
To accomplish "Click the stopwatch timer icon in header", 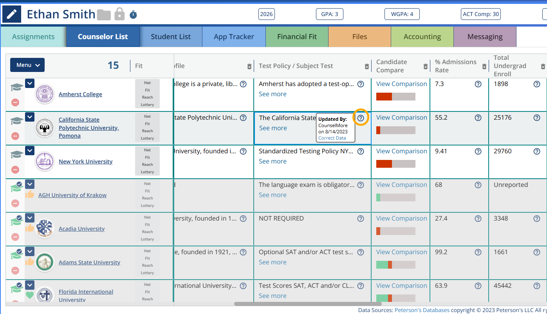I will pyautogui.click(x=133, y=15).
